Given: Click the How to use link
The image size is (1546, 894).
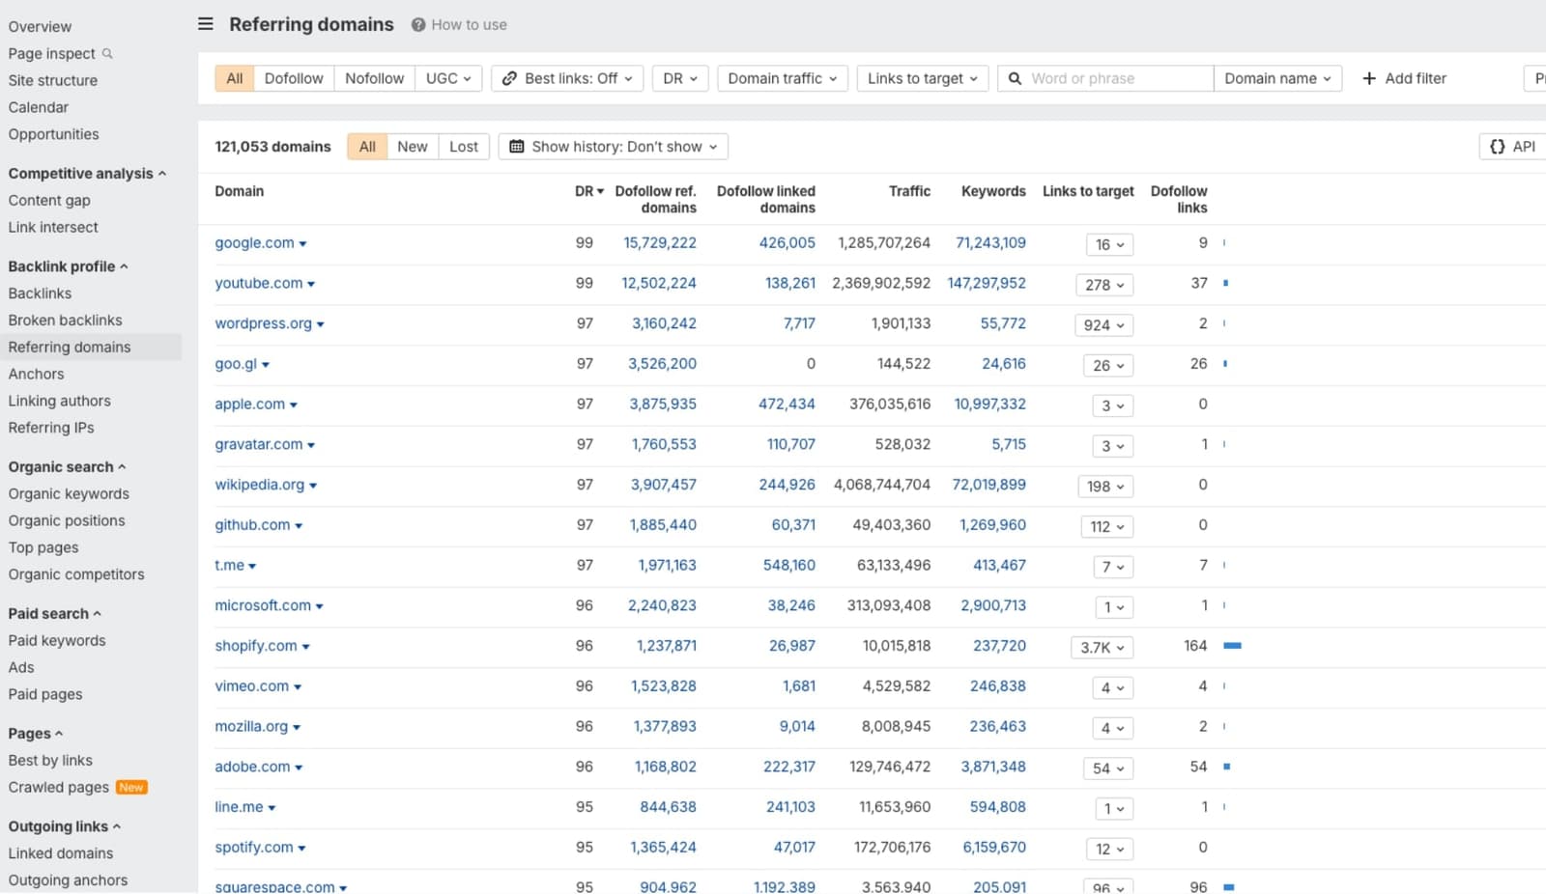Looking at the screenshot, I should point(469,25).
